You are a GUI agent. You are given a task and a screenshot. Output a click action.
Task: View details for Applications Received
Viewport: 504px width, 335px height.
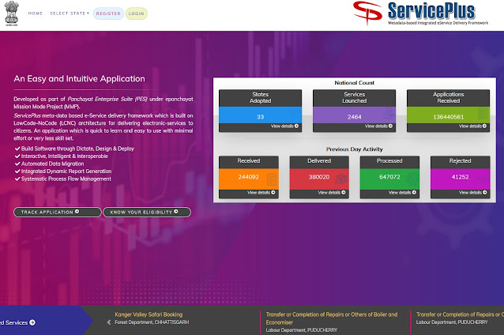click(x=472, y=126)
